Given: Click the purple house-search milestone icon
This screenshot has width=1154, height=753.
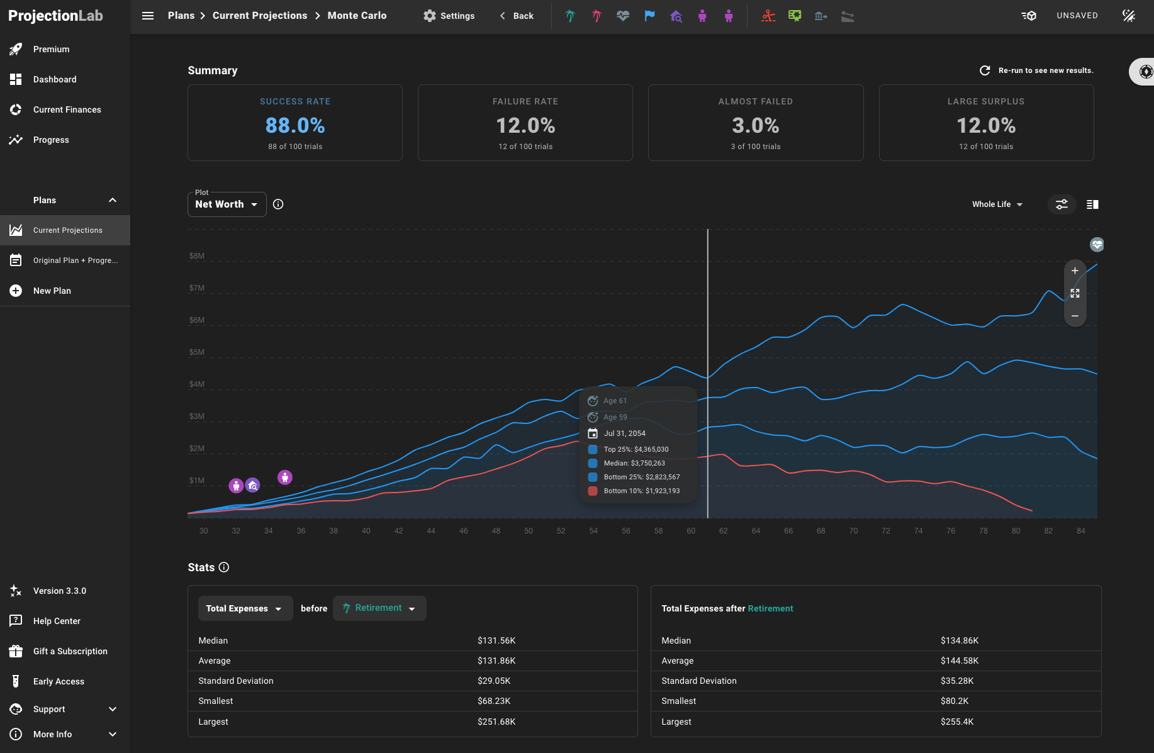Looking at the screenshot, I should pyautogui.click(x=676, y=16).
